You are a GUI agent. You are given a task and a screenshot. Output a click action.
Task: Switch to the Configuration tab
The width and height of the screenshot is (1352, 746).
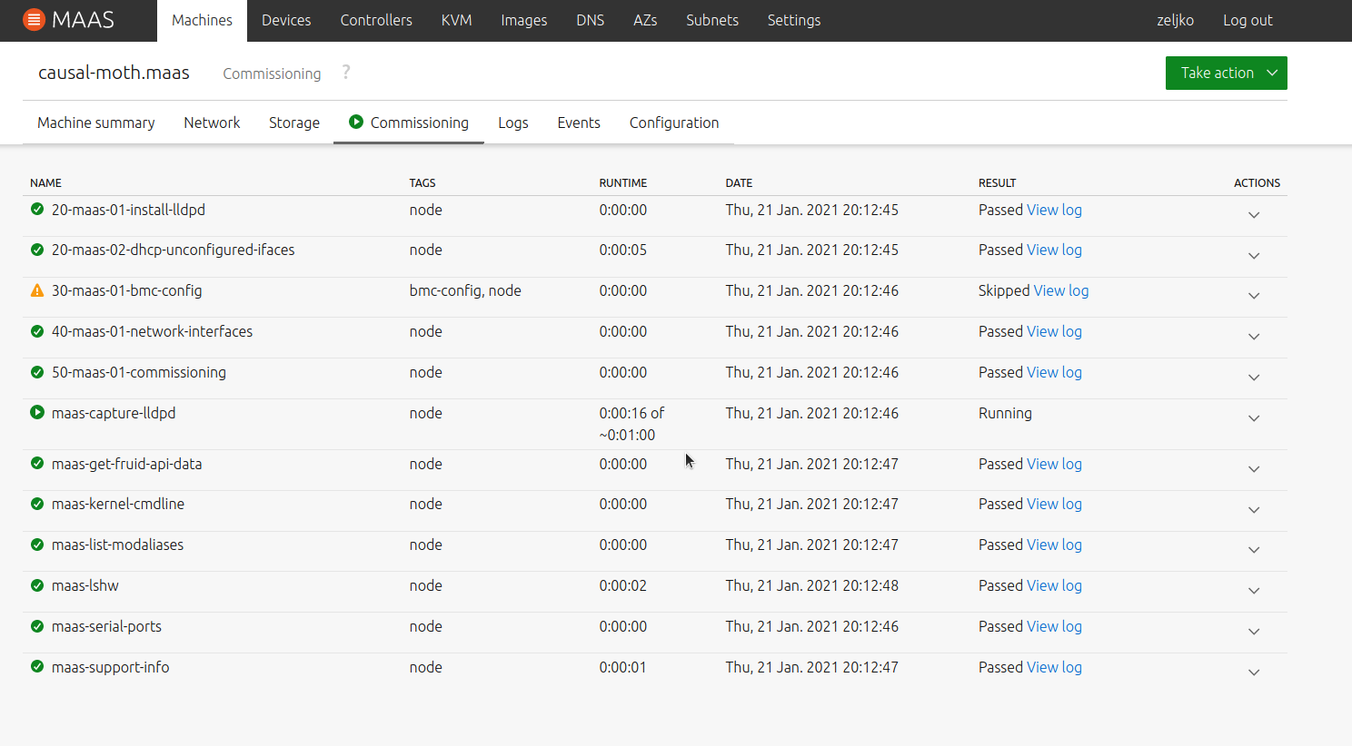click(x=674, y=123)
